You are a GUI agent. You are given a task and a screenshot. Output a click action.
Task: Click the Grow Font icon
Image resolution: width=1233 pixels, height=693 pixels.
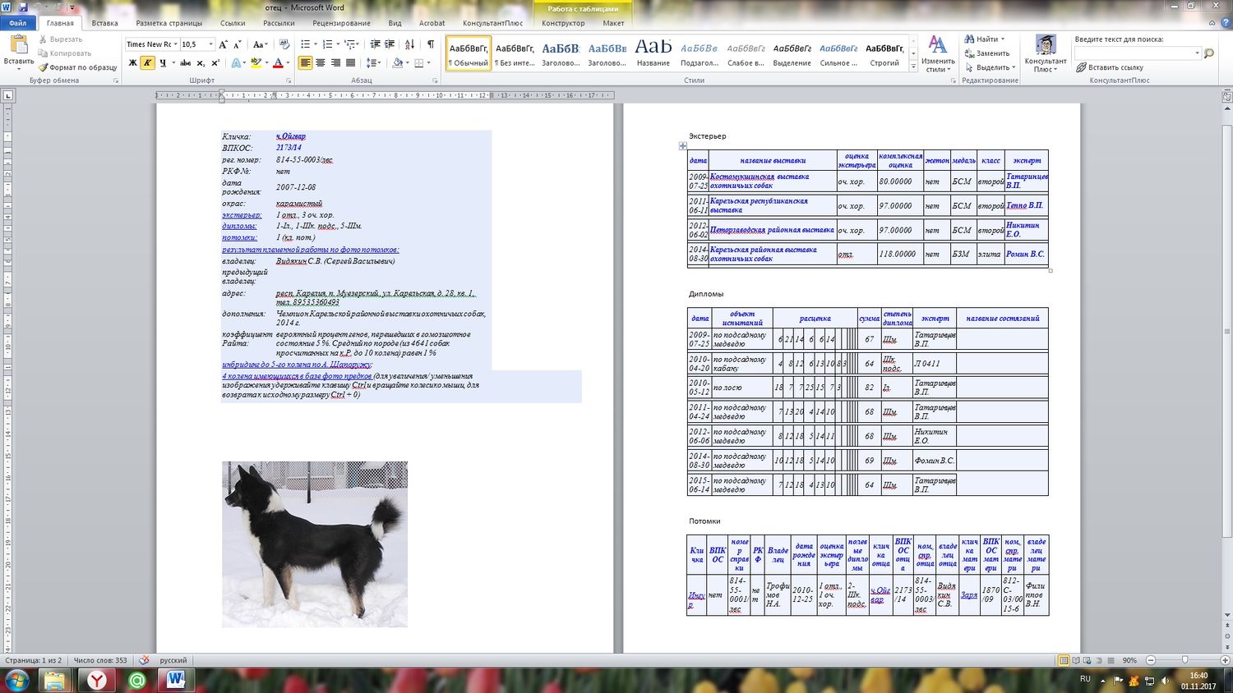(x=224, y=44)
